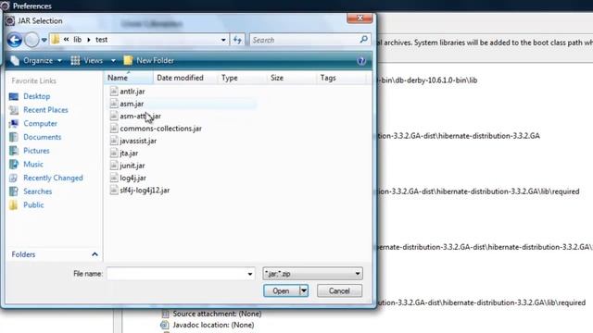The width and height of the screenshot is (593, 333).
Task: Open the *.jar;*.zip file type dropdown
Action: [x=313, y=274]
